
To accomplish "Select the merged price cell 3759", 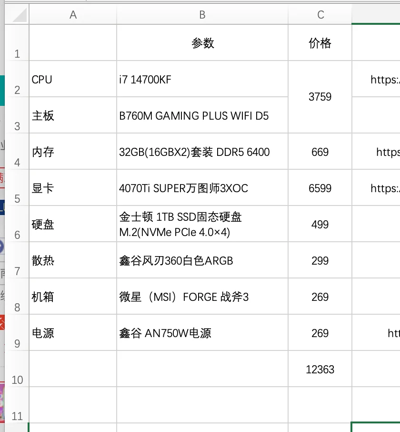I will click(320, 97).
